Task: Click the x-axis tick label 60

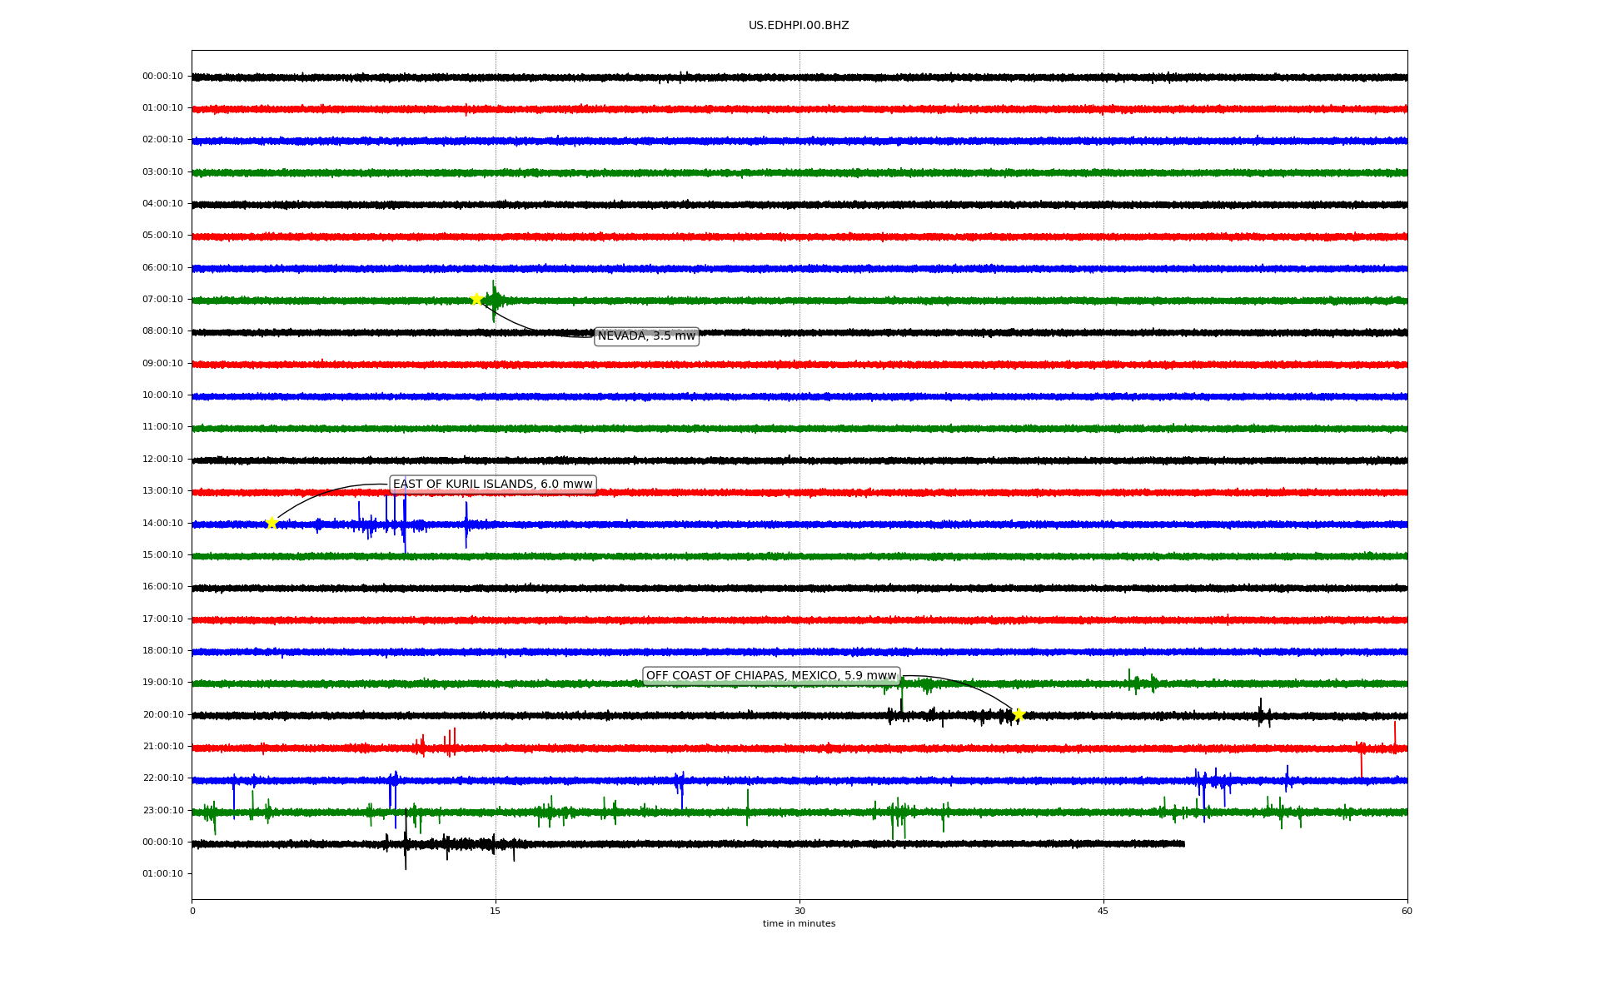Action: [1407, 911]
